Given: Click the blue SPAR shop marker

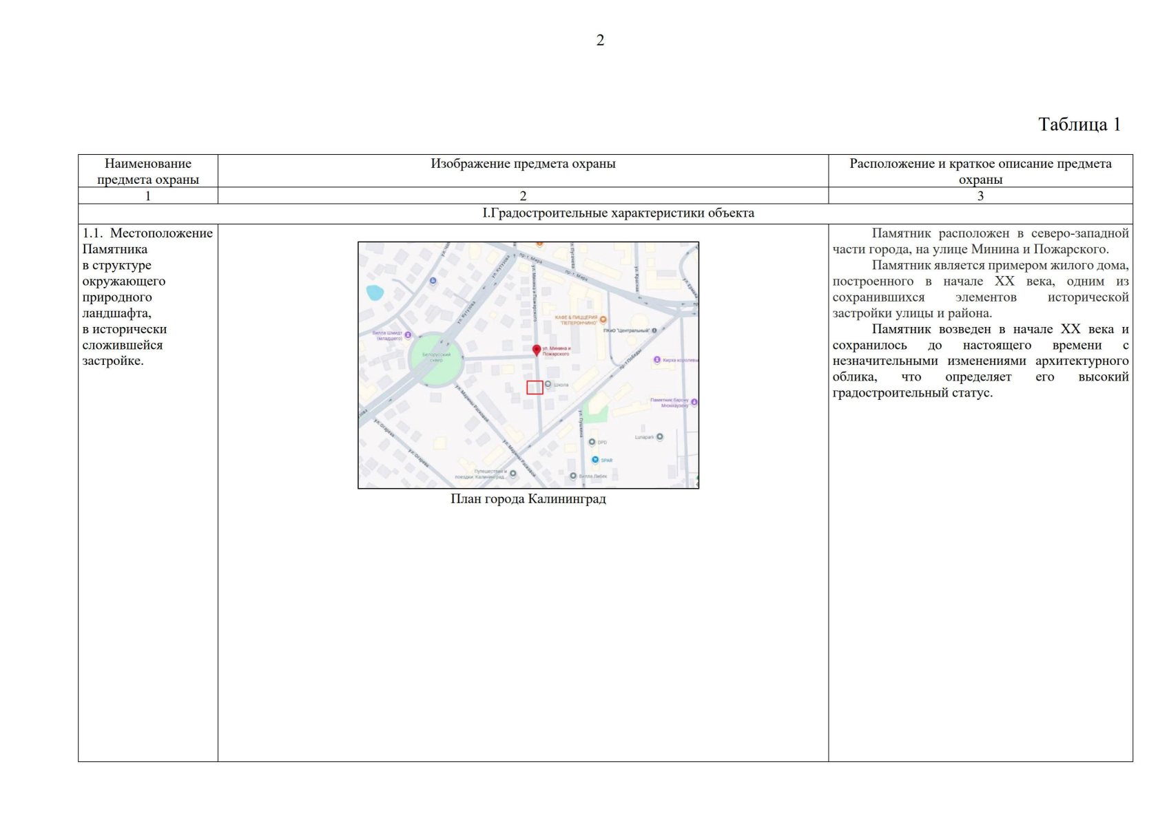Looking at the screenshot, I should click(595, 459).
